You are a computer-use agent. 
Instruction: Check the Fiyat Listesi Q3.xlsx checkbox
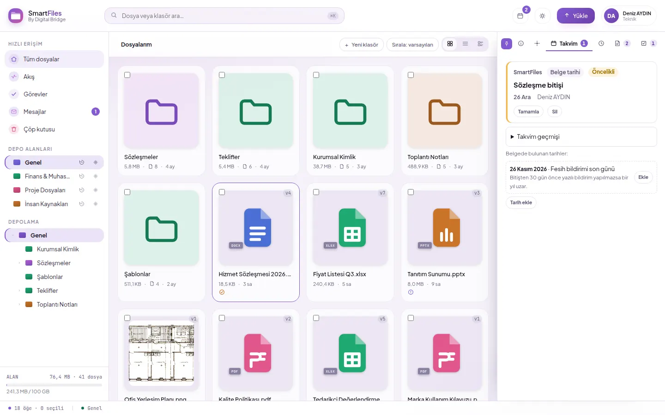[316, 192]
